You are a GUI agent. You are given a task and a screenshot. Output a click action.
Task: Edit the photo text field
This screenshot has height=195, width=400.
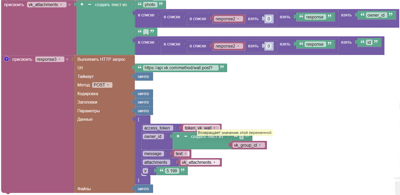click(150, 4)
